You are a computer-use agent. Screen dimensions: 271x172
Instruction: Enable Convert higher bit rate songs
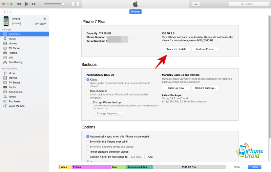coord(88,157)
